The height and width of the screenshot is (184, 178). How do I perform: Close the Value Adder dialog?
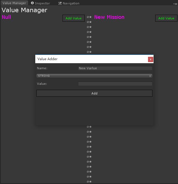coord(151,59)
